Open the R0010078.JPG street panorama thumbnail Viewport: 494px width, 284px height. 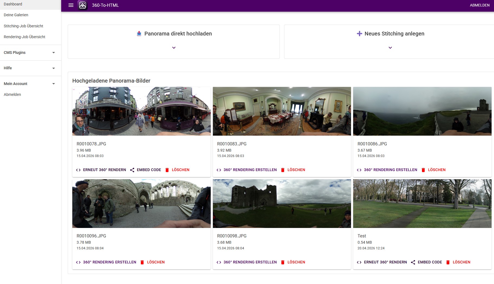pyautogui.click(x=141, y=111)
